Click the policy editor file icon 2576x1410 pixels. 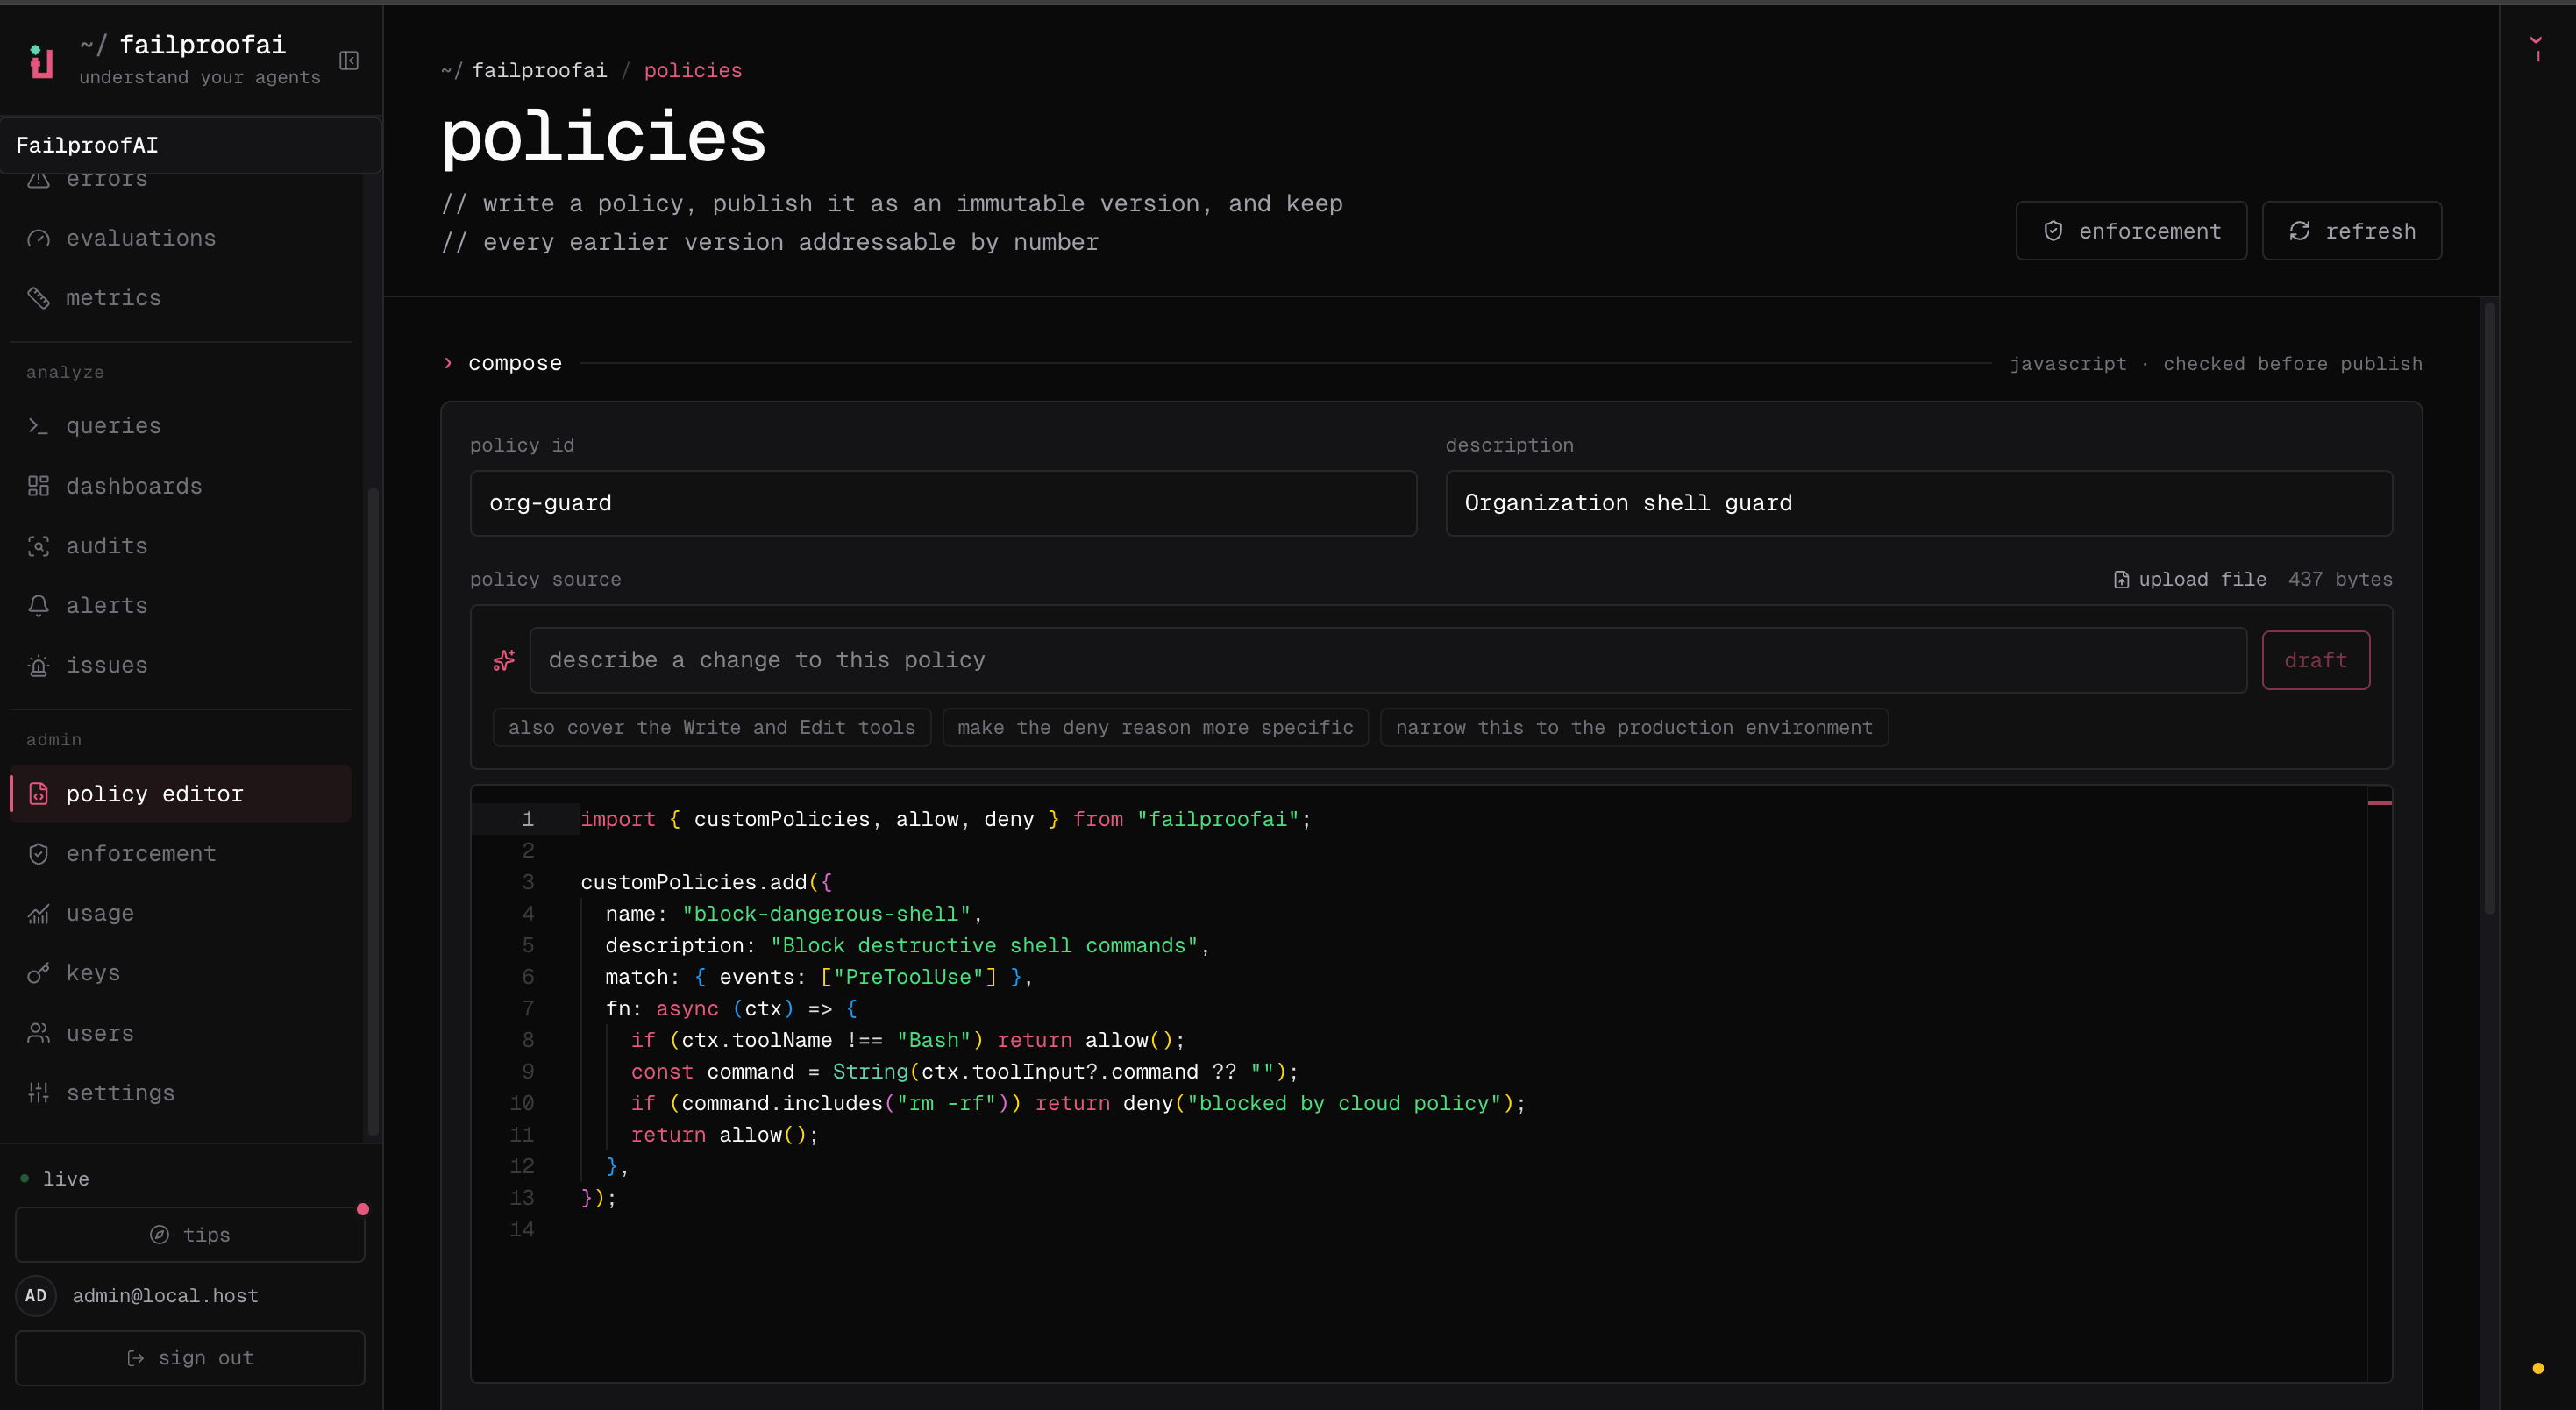(x=38, y=794)
